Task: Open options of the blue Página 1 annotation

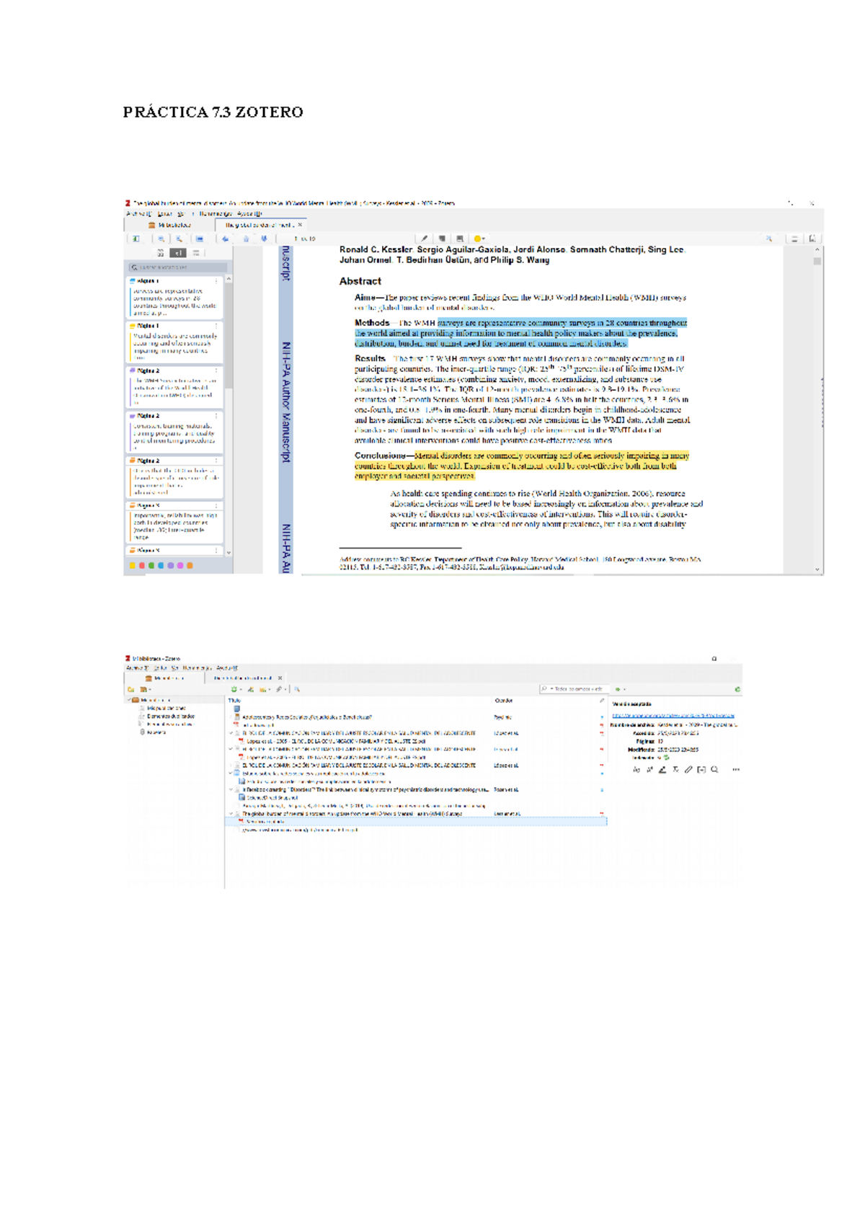Action: (216, 281)
